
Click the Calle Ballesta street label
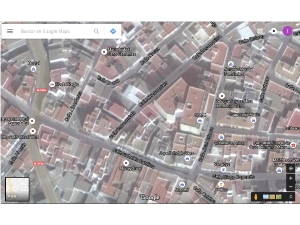252,39
